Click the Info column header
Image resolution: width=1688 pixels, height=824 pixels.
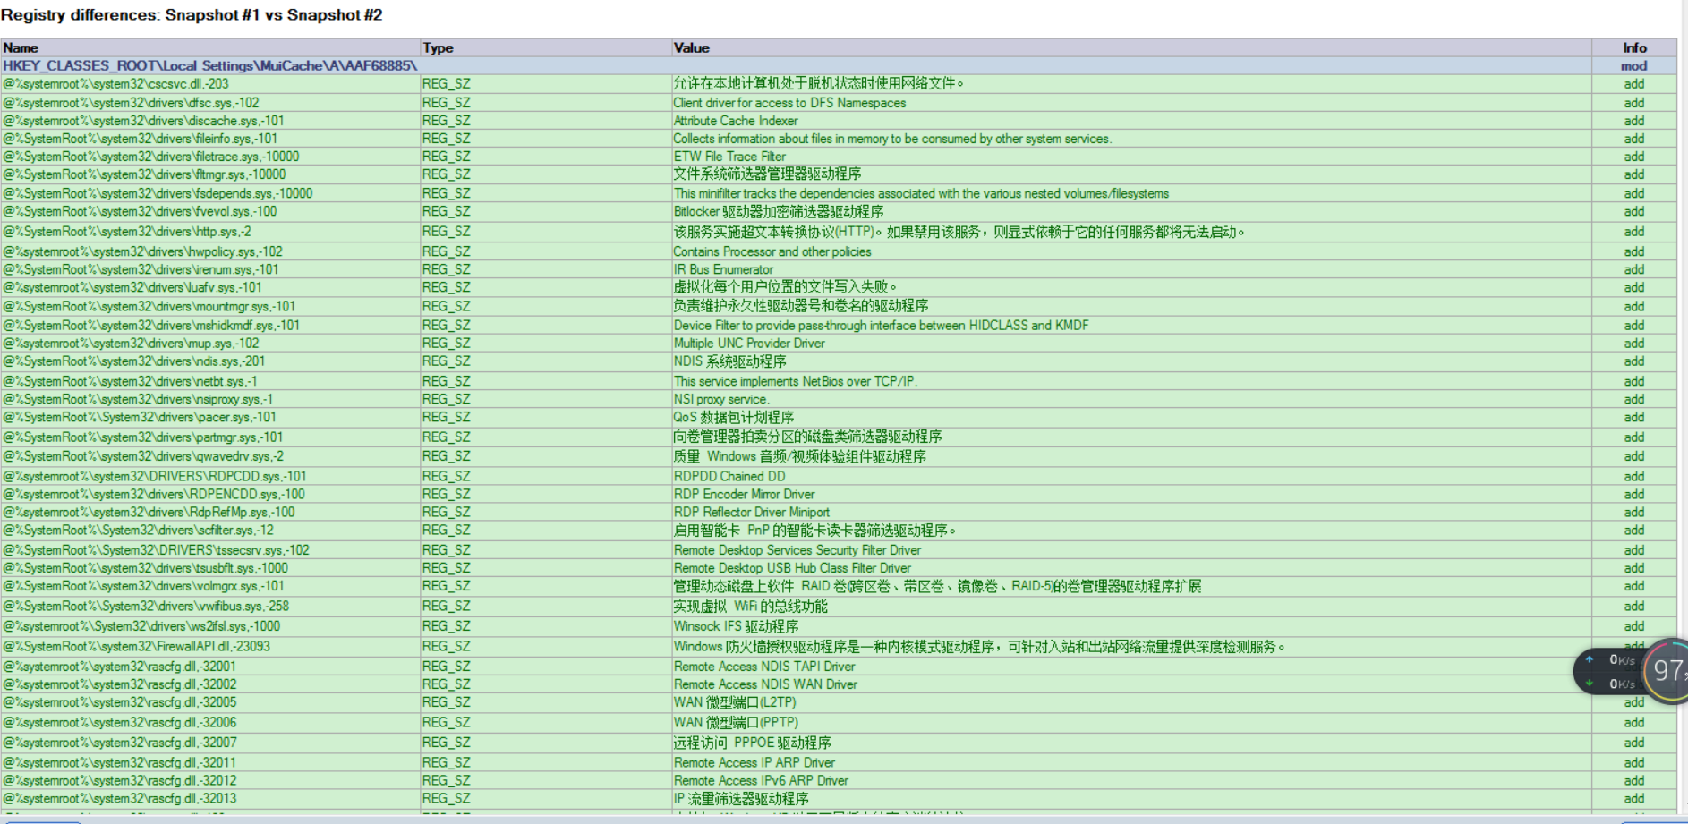point(1634,47)
